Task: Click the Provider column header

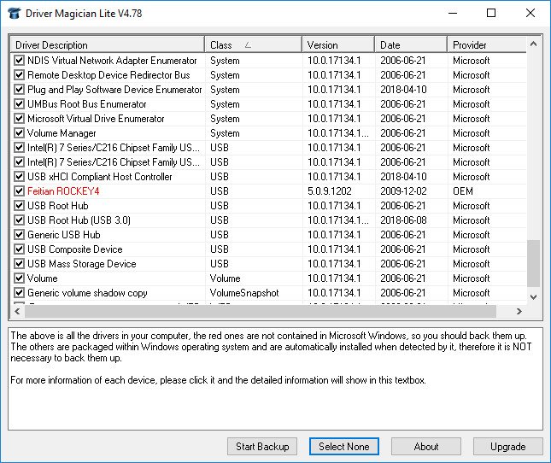Action: coord(485,44)
